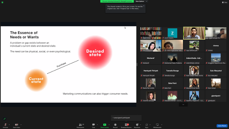Image resolution: width=229 pixels, height=129 pixels.
Task: Select Tamalia Bunga's tile
Action: pyautogui.click(x=172, y=71)
